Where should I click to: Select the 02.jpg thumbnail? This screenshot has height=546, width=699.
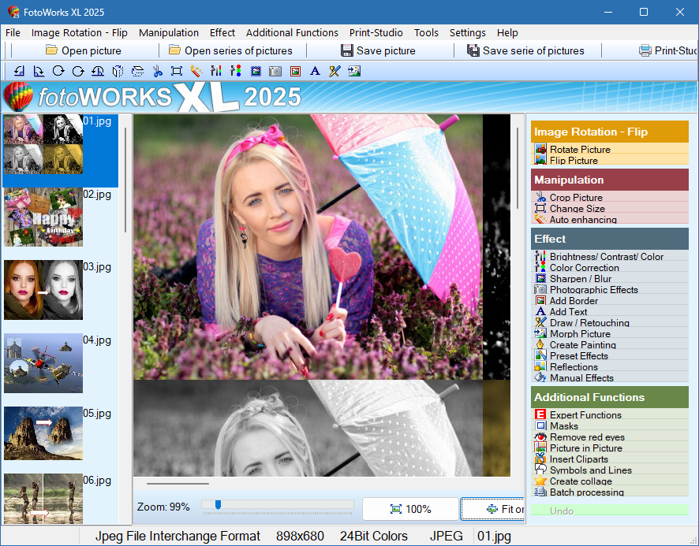pos(43,217)
